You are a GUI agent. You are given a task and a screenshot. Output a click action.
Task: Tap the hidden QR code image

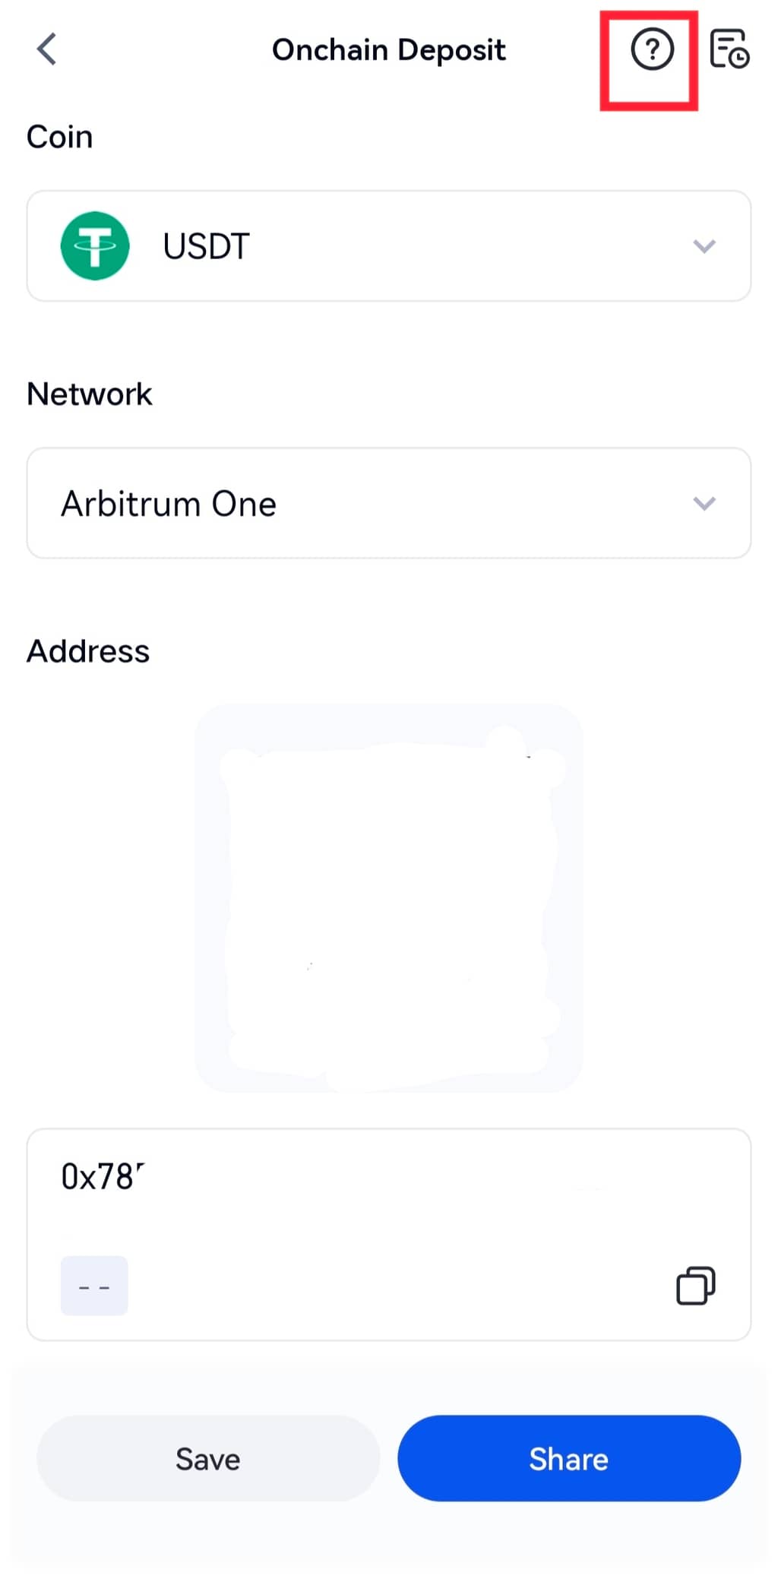389,897
